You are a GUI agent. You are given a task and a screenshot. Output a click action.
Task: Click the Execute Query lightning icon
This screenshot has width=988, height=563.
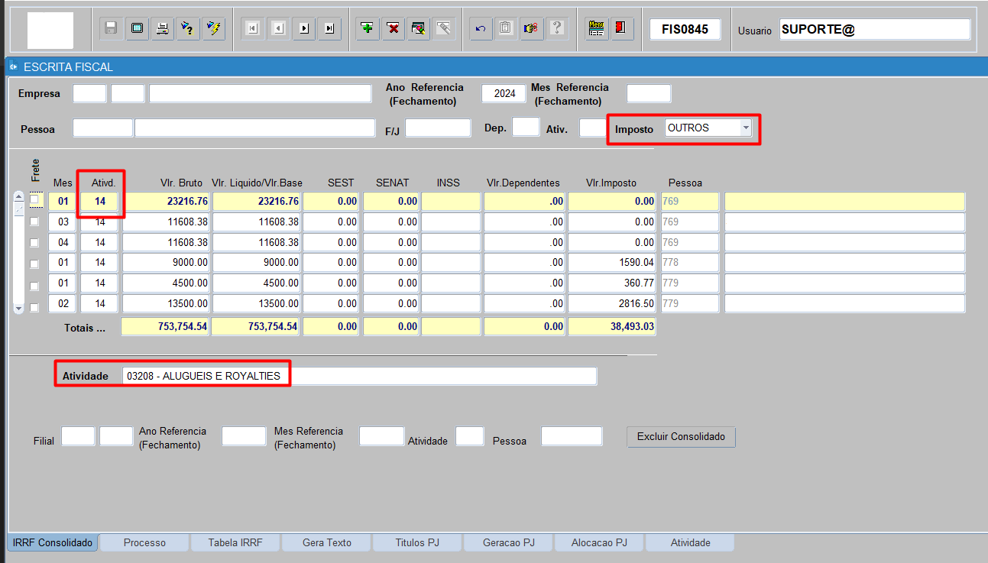pyautogui.click(x=213, y=29)
